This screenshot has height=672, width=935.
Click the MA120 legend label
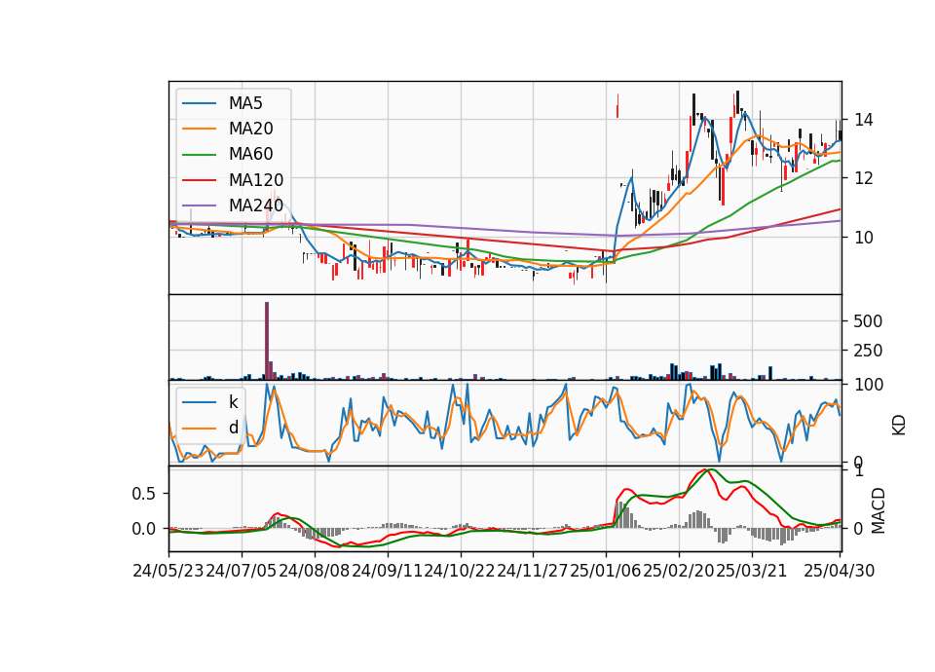tap(256, 180)
